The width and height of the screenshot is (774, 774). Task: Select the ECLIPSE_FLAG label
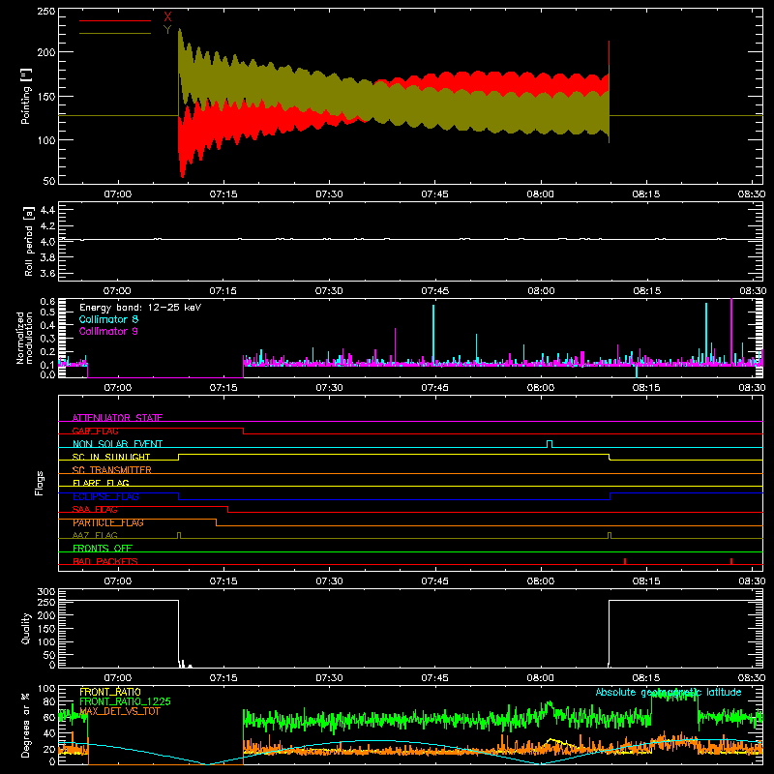point(105,496)
